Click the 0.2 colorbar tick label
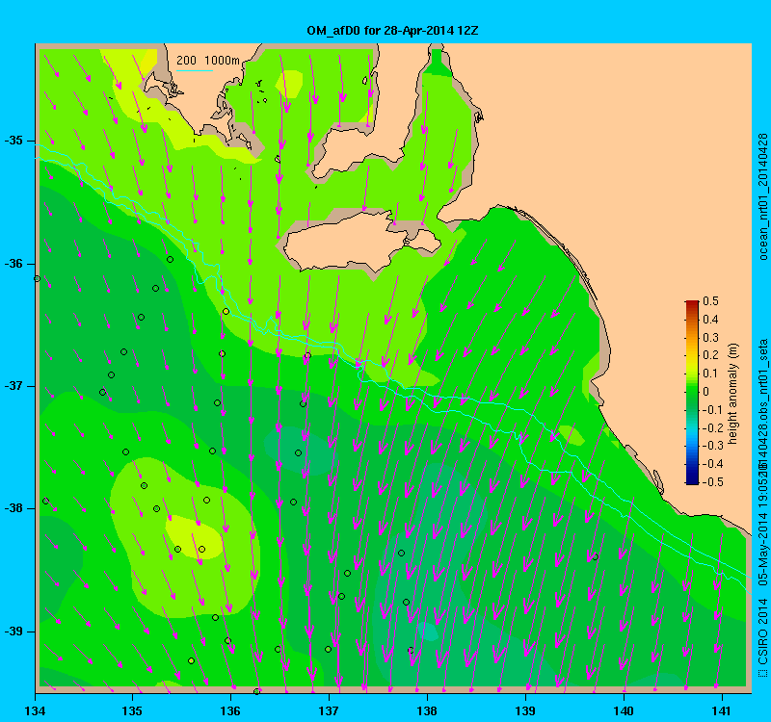The width and height of the screenshot is (771, 722). click(x=711, y=355)
